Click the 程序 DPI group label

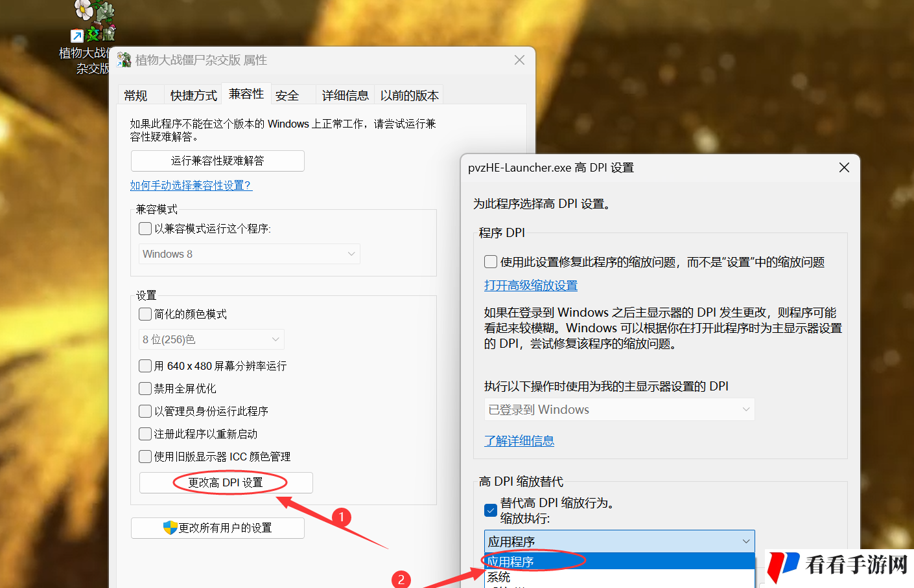point(502,232)
